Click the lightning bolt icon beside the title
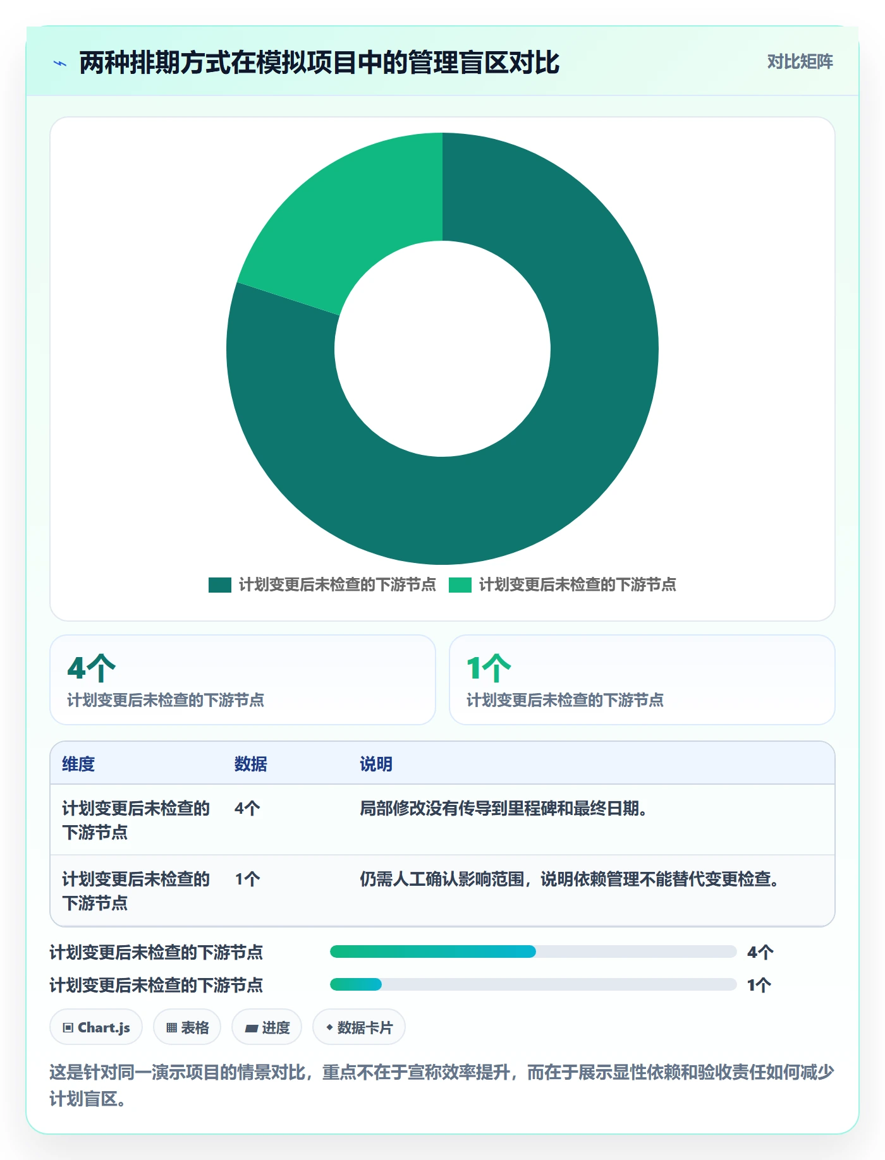The height and width of the screenshot is (1160, 885). 60,63
